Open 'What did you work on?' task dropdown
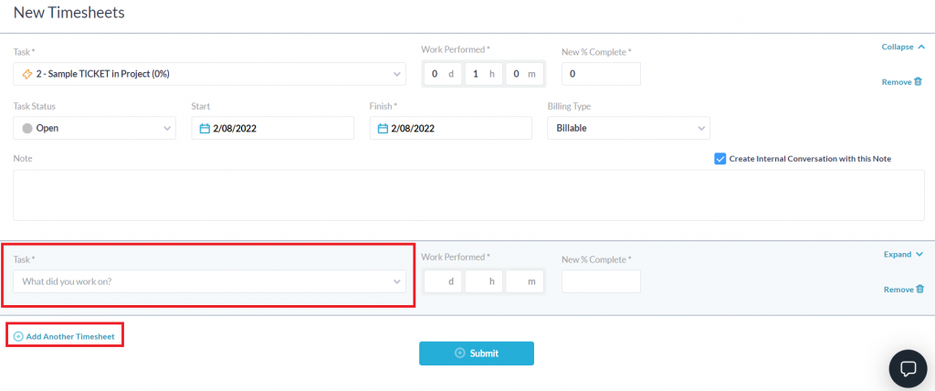Screen dimensions: 935x391 coord(209,281)
